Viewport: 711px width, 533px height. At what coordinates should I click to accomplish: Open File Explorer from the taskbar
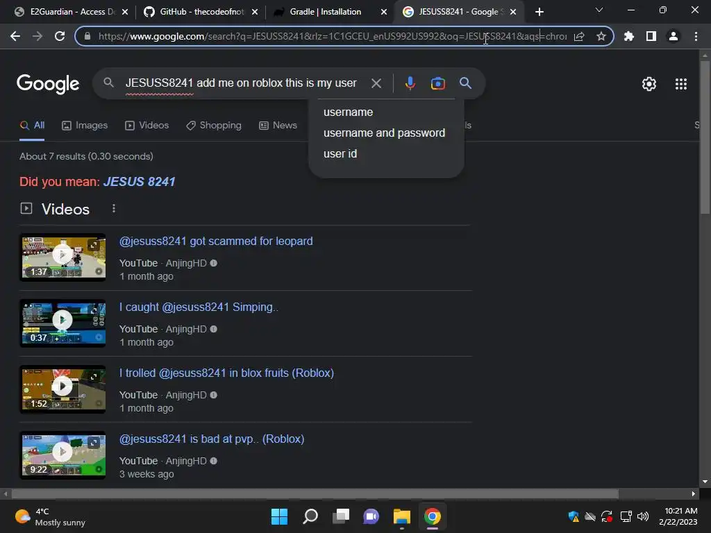tap(402, 516)
